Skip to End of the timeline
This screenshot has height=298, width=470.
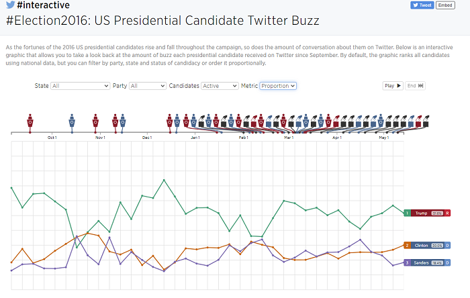point(416,86)
